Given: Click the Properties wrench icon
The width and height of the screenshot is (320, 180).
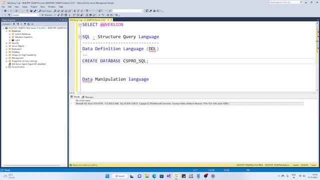Looking at the screenshot, I should 150,11.
